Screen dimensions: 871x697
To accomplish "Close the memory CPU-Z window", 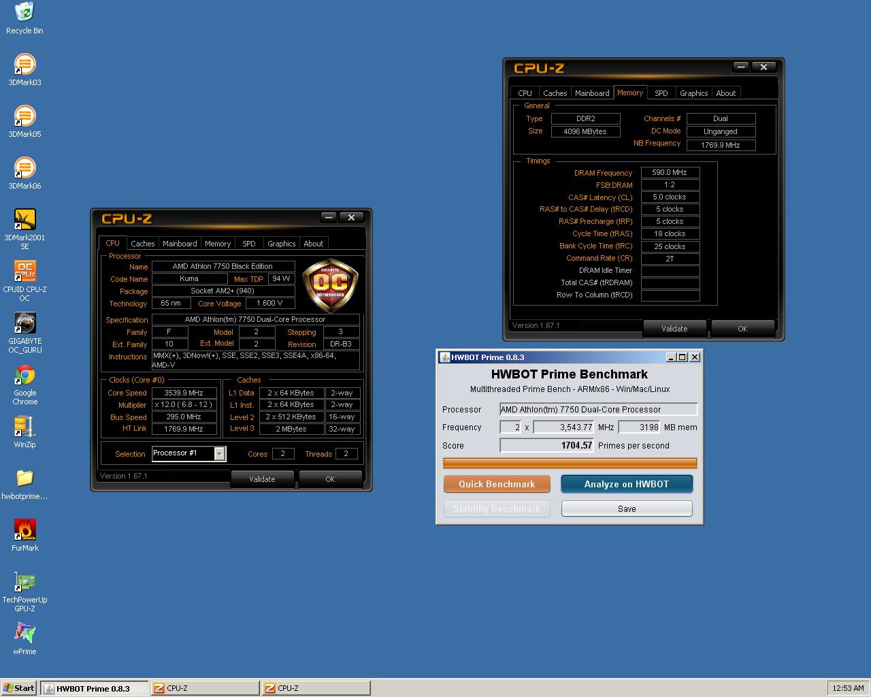I will (x=763, y=67).
